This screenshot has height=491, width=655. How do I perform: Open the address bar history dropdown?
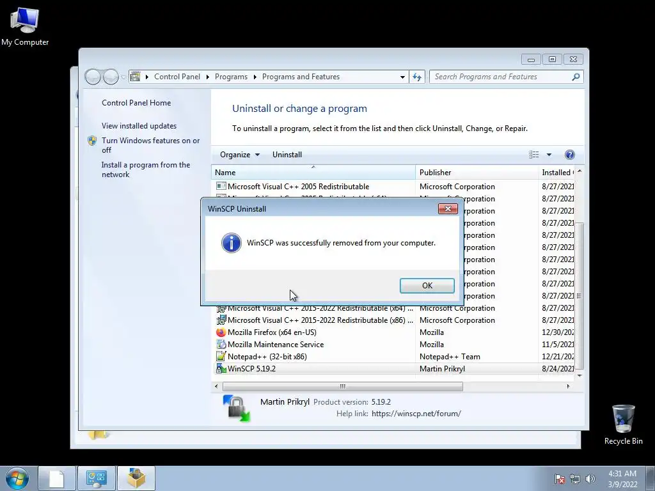pos(402,77)
